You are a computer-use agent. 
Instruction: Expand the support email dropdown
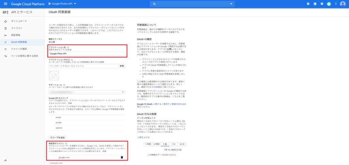(122, 92)
